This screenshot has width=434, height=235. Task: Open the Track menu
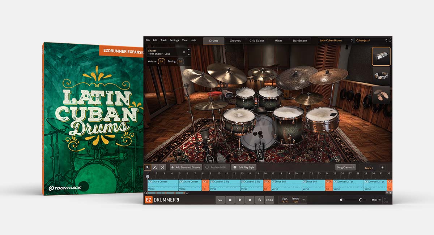click(x=163, y=40)
